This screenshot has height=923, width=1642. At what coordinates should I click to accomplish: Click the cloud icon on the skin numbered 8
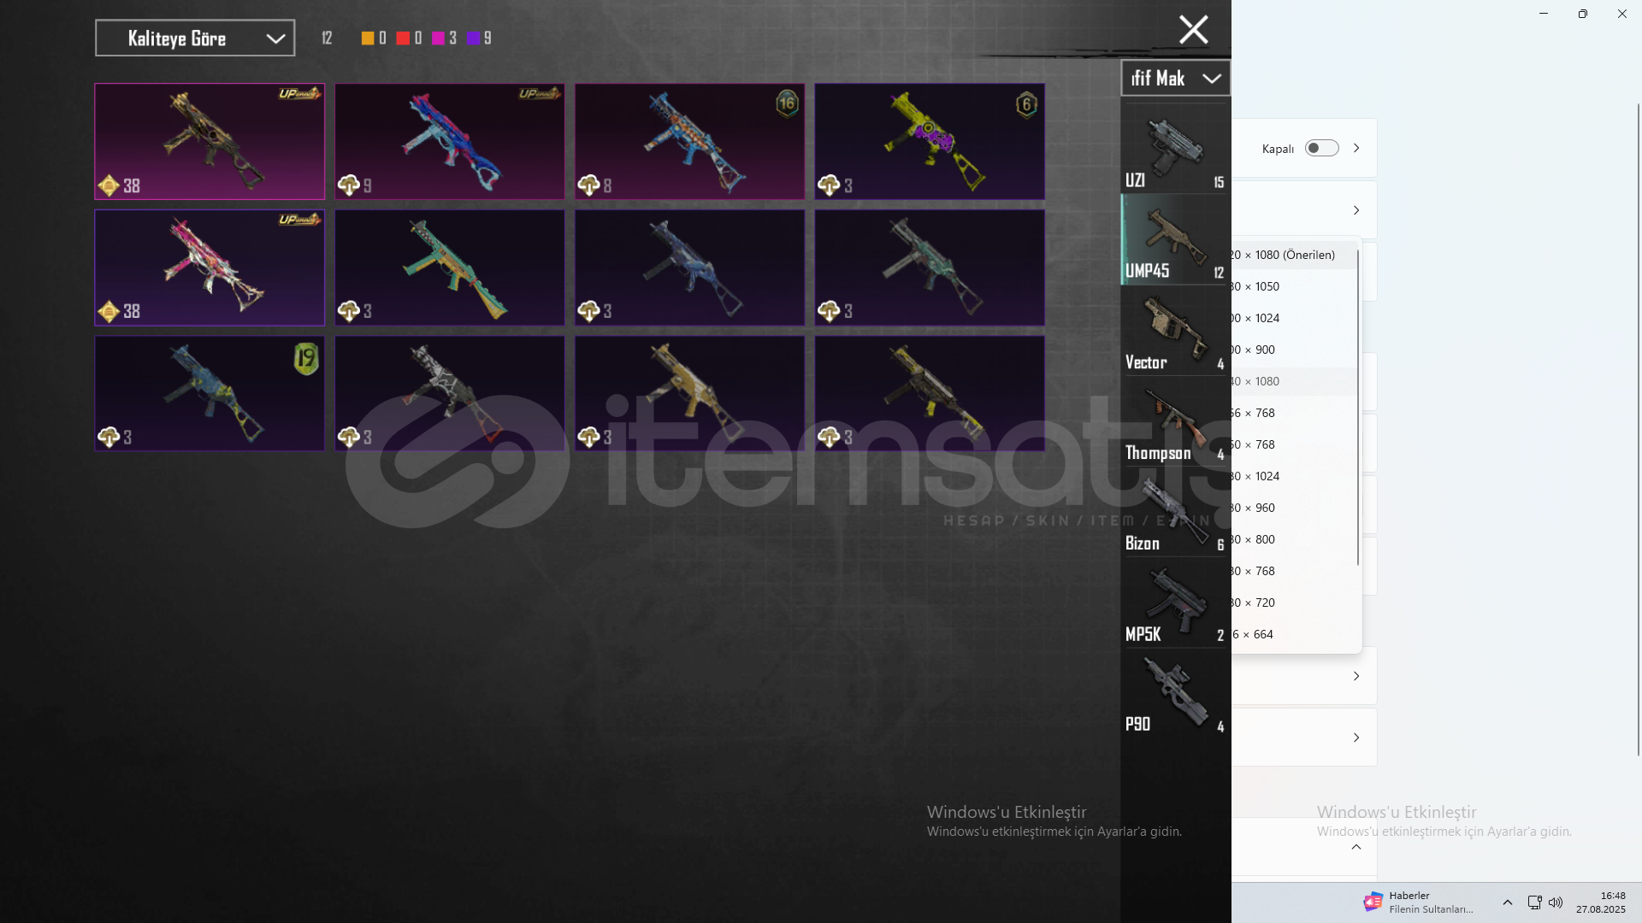588,185
